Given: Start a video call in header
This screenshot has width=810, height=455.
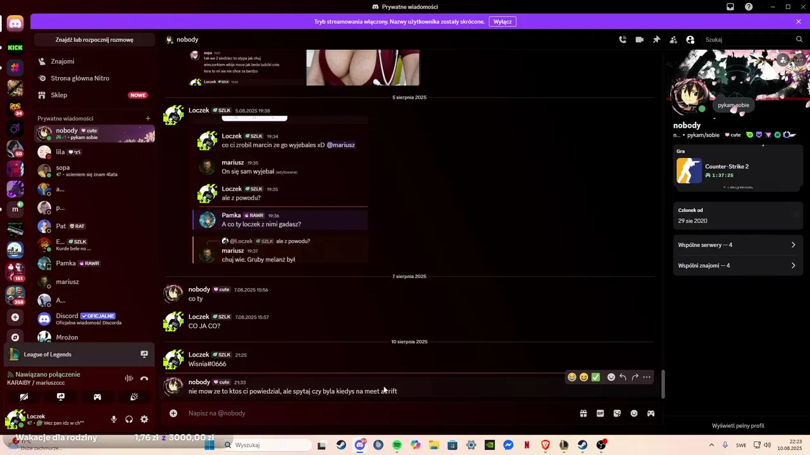Looking at the screenshot, I should click(640, 39).
